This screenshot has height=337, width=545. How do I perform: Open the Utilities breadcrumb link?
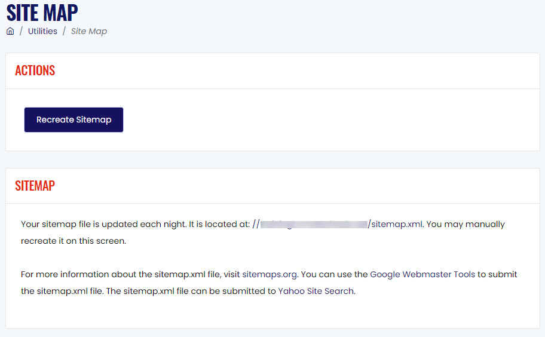pos(42,31)
